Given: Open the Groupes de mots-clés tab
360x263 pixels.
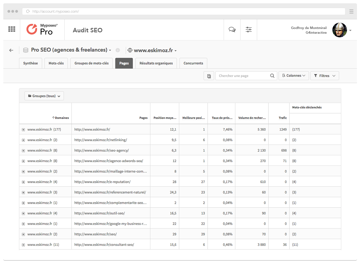Looking at the screenshot, I should tap(92, 63).
